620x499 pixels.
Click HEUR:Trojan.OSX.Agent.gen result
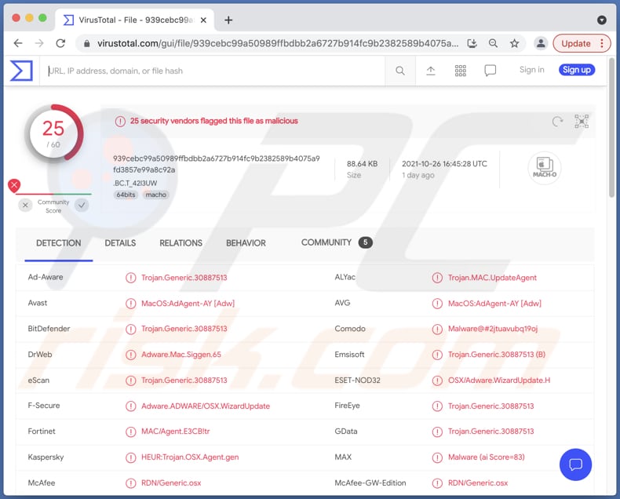pyautogui.click(x=190, y=457)
